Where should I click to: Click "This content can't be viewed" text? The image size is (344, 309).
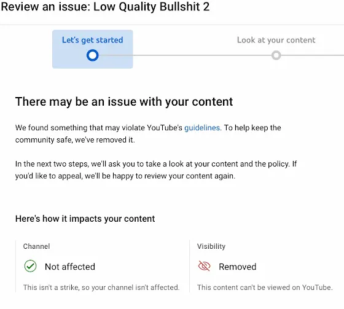pyautogui.click(x=265, y=287)
